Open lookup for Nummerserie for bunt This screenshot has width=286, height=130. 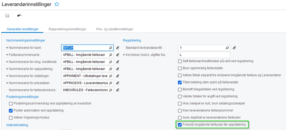pyautogui.click(x=111, y=48)
